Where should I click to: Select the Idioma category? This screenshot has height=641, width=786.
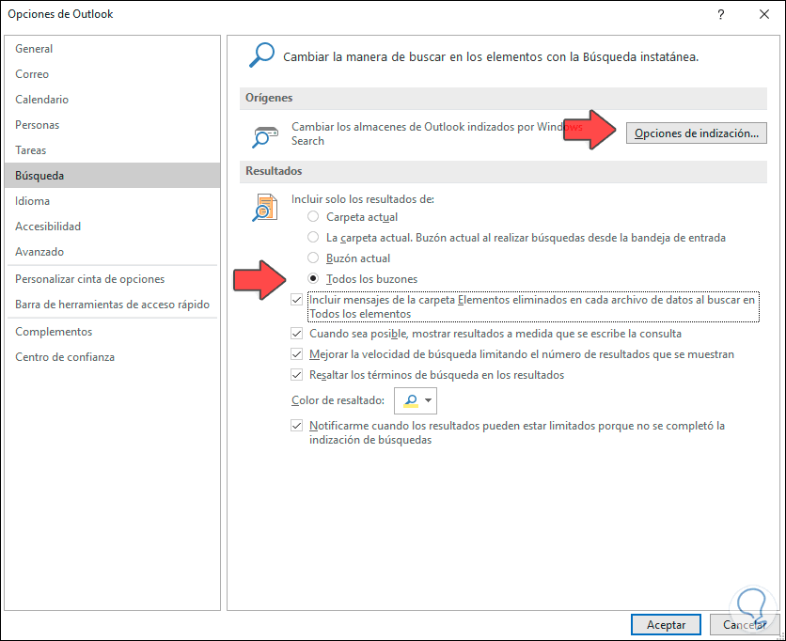pyautogui.click(x=34, y=200)
